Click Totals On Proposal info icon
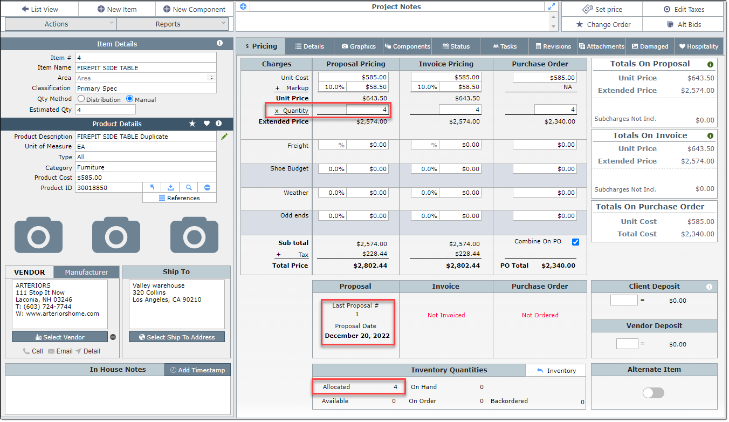 pyautogui.click(x=710, y=64)
